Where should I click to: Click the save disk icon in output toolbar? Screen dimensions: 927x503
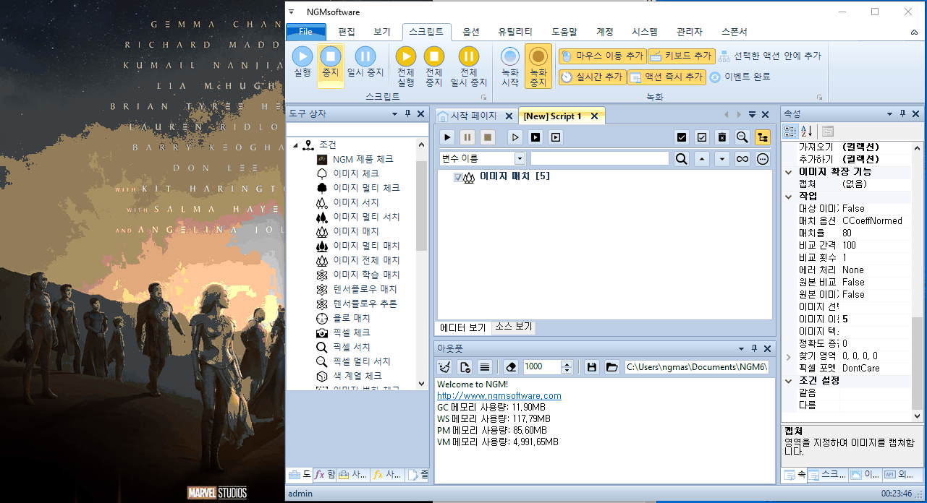pos(592,367)
